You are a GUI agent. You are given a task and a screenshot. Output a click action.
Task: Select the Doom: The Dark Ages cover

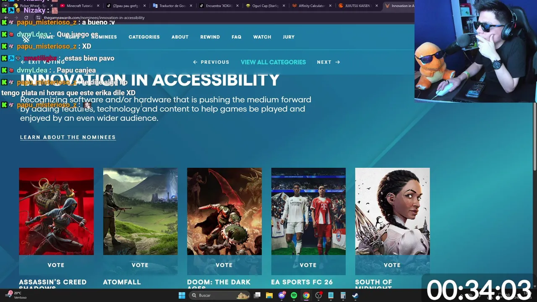pyautogui.click(x=224, y=211)
